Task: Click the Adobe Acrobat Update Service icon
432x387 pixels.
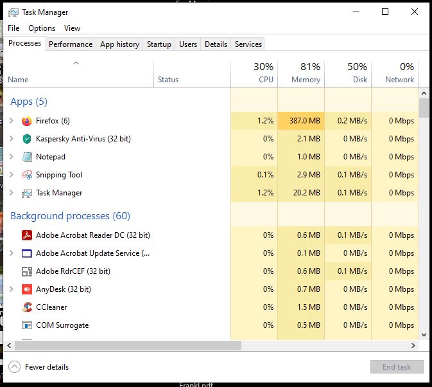Action: 27,253
